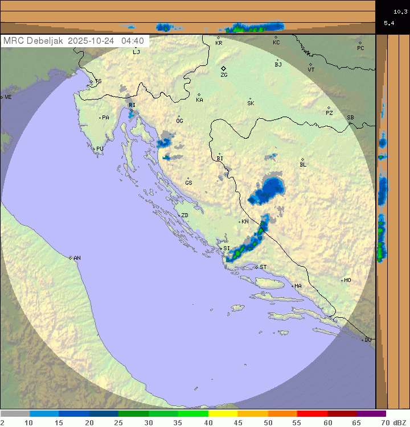The width and height of the screenshot is (410, 427).
Task: Select the light blue 10 dBZ swatch
Action: (44, 414)
